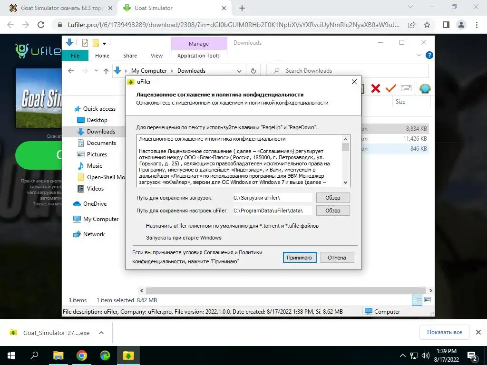Viewport: 487px width, 365px height.
Task: Open the notification center icon
Action: pos(472,355)
